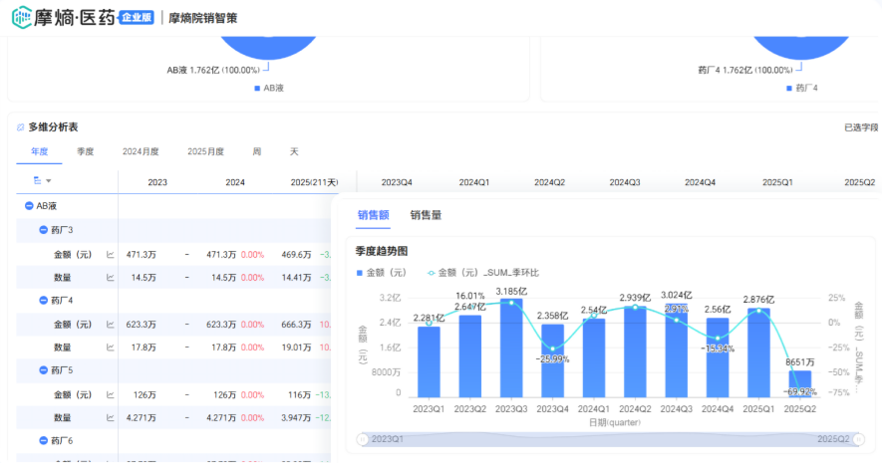Open the 2025月度 view
Viewport: 882px width, 463px height.
pyautogui.click(x=205, y=151)
